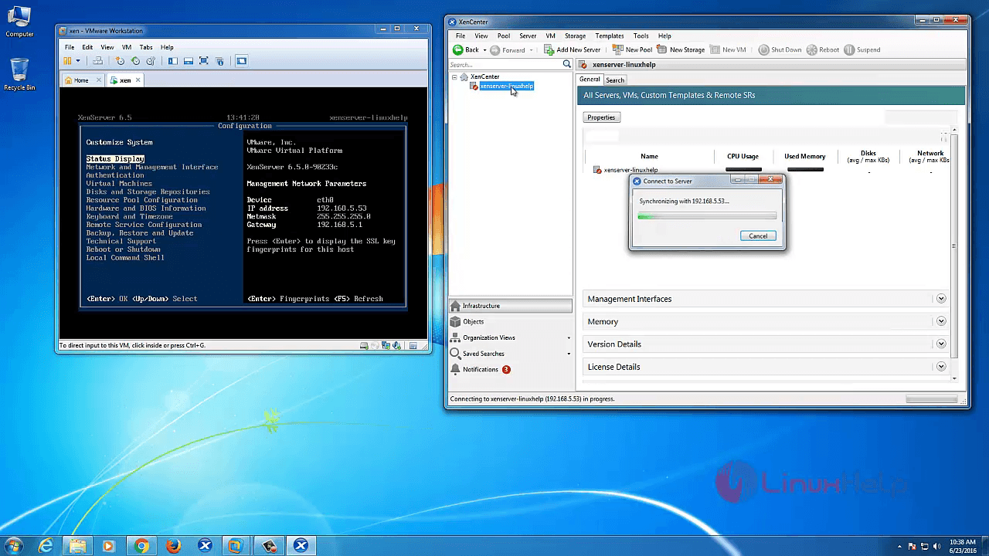This screenshot has height=556, width=989.
Task: Click the search magnifier icon in XenCenter
Action: tap(566, 64)
